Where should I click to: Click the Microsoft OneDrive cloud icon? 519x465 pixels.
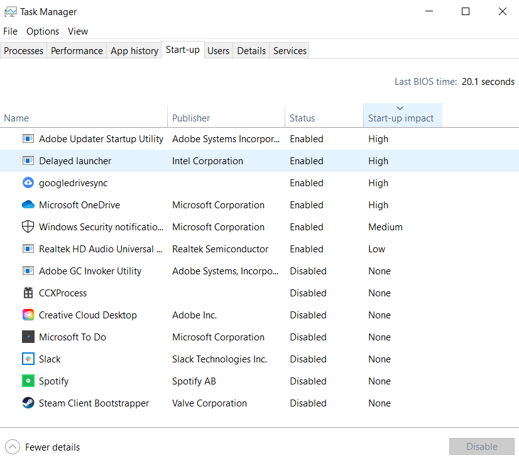click(x=28, y=205)
